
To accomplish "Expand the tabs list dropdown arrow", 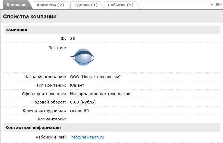I will tap(212, 5).
